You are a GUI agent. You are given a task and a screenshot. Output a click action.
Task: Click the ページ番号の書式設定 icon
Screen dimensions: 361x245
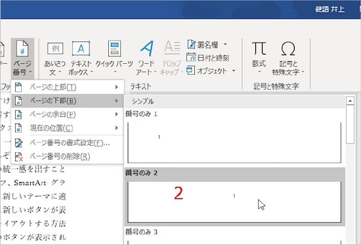pyautogui.click(x=18, y=143)
